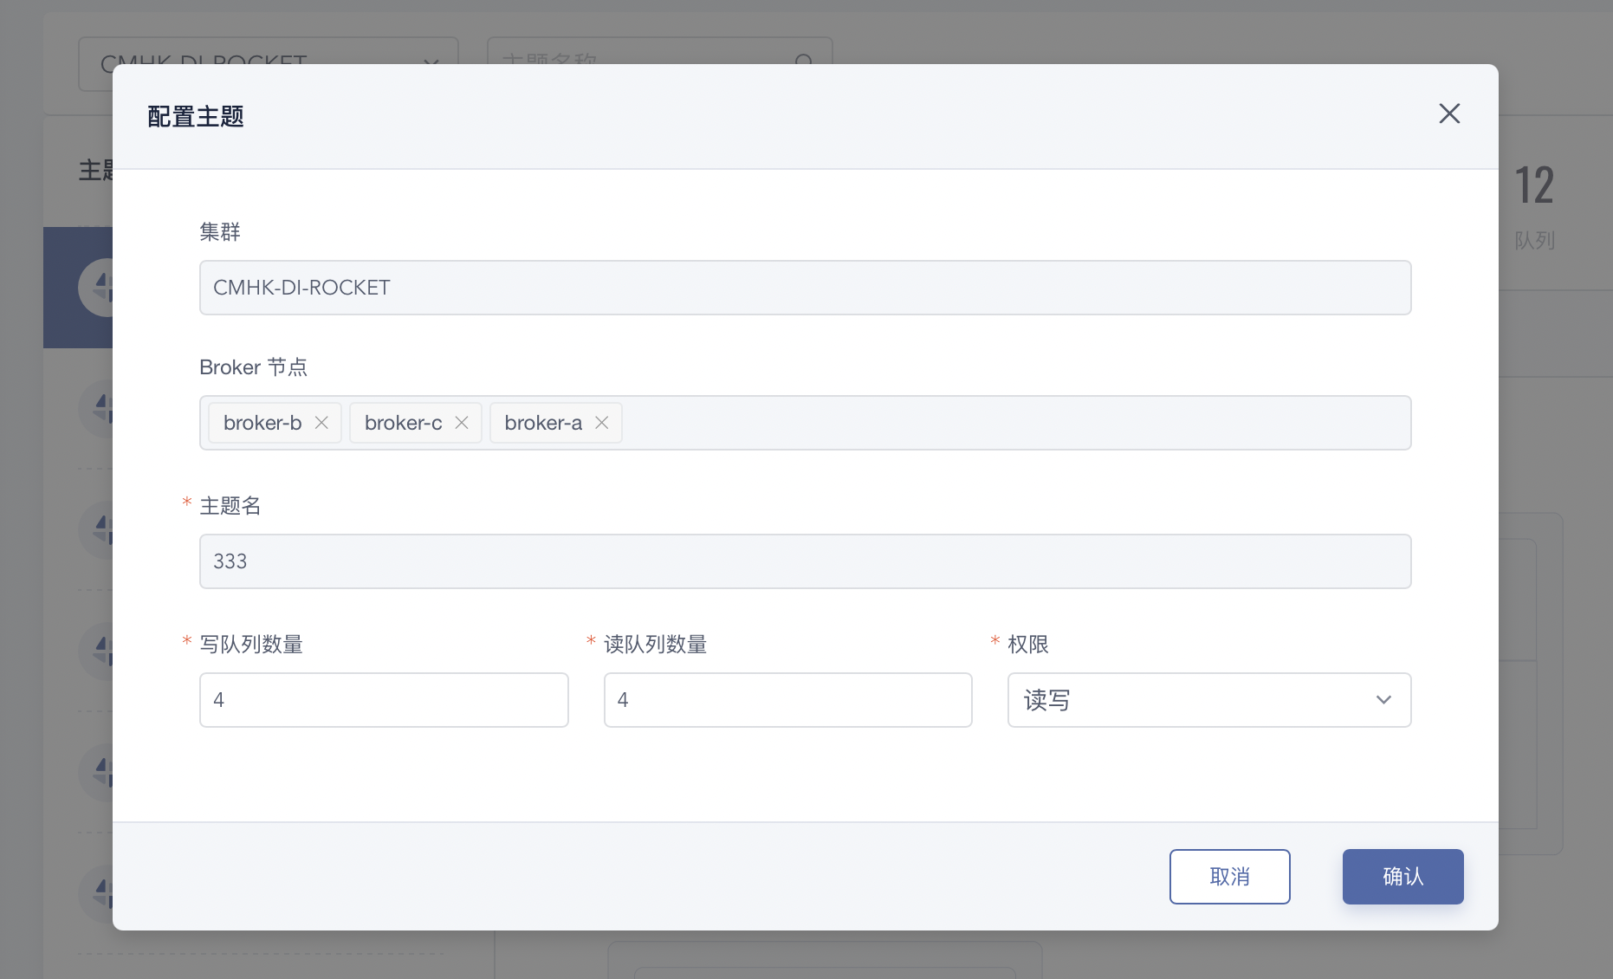The height and width of the screenshot is (979, 1613).
Task: Focus the 读队列数量 input field
Action: point(788,700)
